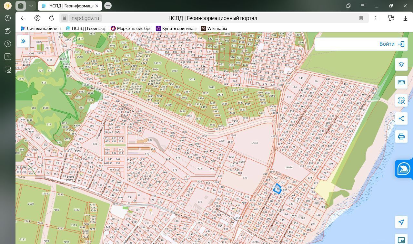Screen dimensions: 413x244
Task: Open the downloads panel
Action: tap(405, 18)
